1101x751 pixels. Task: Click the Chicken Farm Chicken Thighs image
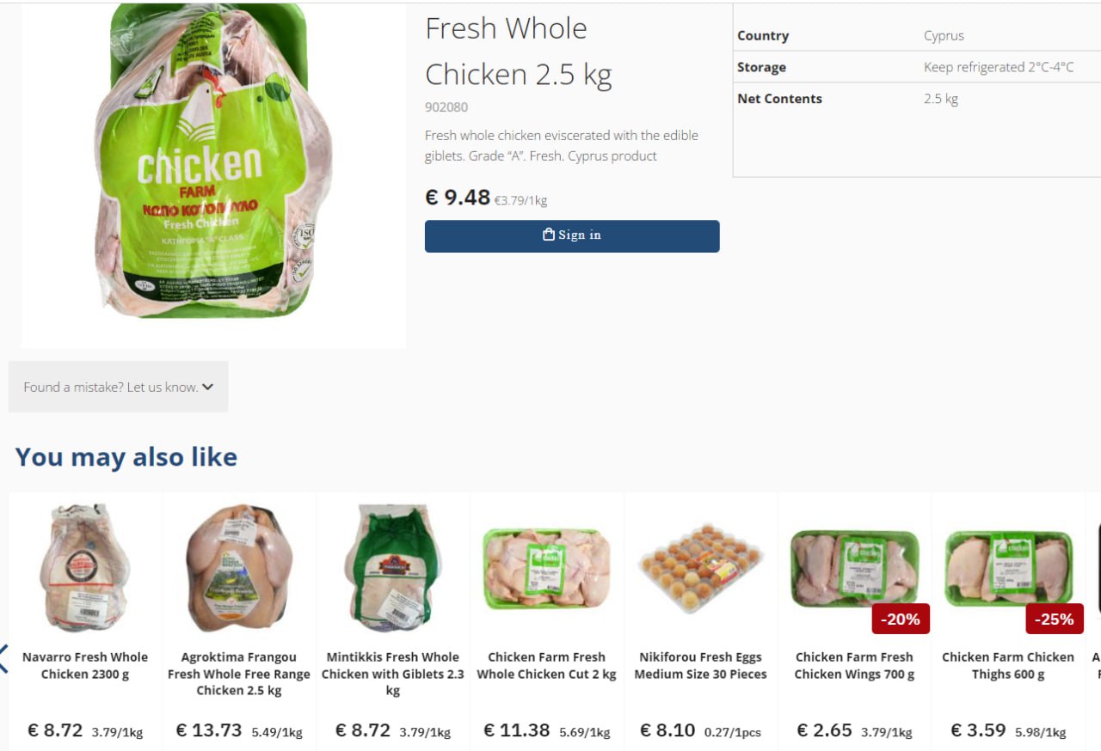tap(1008, 569)
